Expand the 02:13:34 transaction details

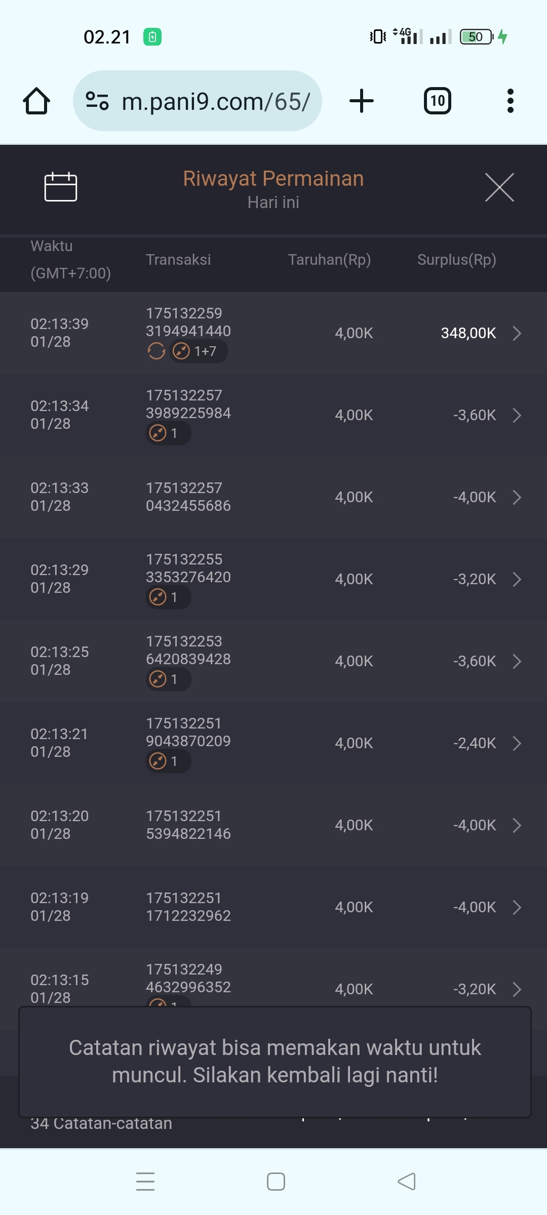tap(517, 415)
